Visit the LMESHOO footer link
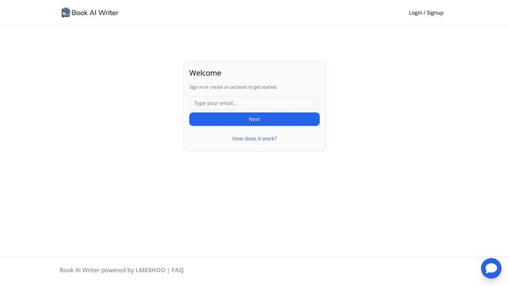509x286 pixels. pos(150,270)
